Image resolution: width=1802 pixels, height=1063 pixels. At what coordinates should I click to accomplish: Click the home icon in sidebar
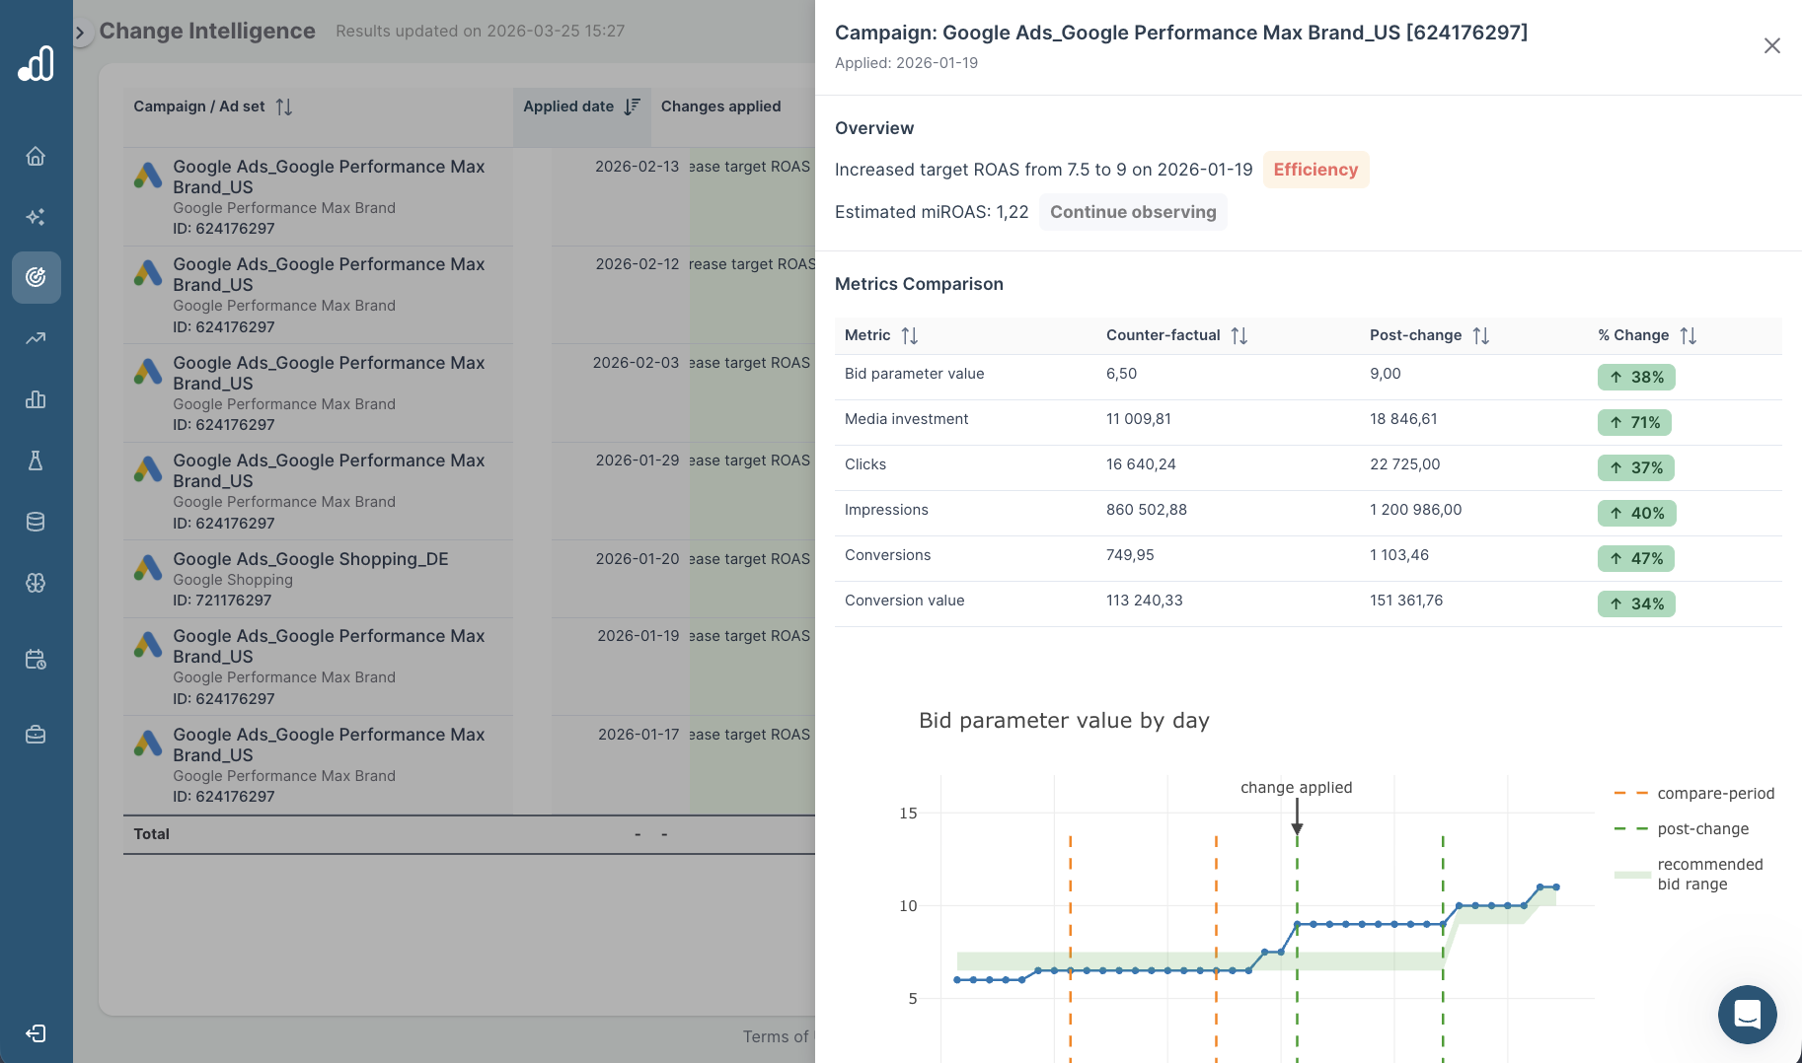click(x=36, y=156)
